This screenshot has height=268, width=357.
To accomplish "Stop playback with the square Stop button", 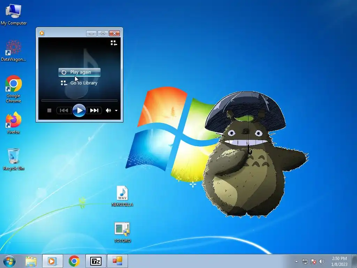I will click(49, 111).
